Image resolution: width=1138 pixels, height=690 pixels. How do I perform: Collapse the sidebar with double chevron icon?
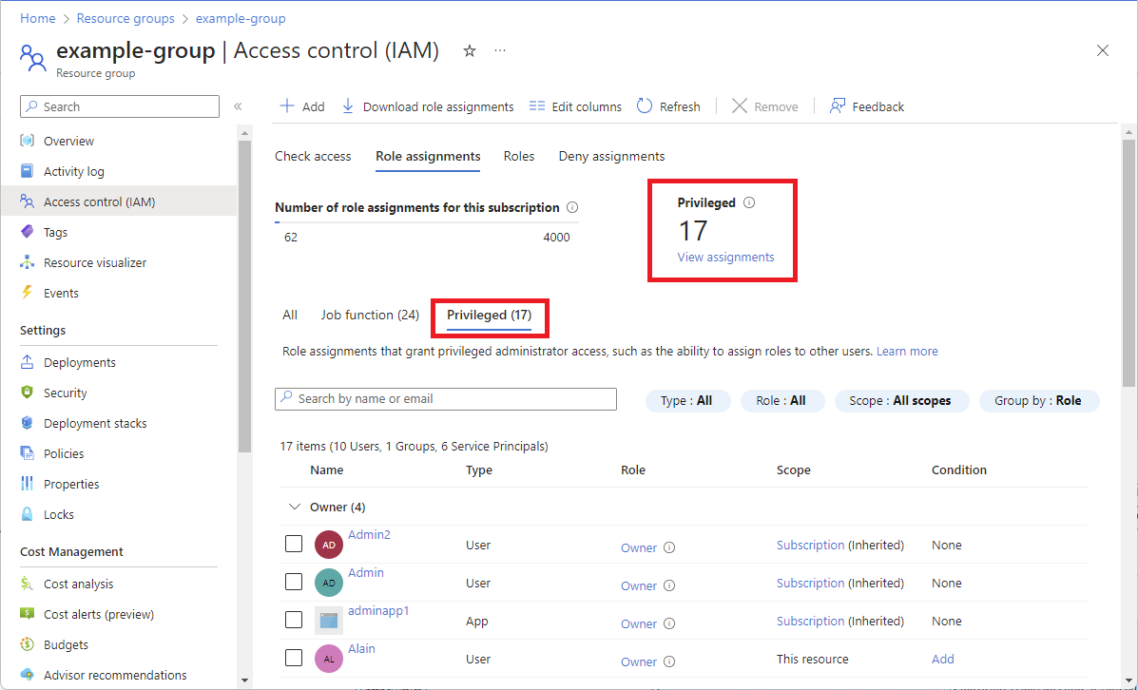click(238, 105)
